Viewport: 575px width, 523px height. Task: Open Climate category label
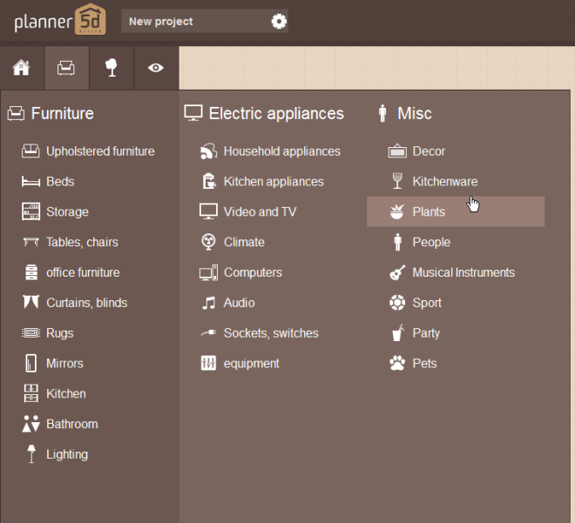click(x=244, y=242)
